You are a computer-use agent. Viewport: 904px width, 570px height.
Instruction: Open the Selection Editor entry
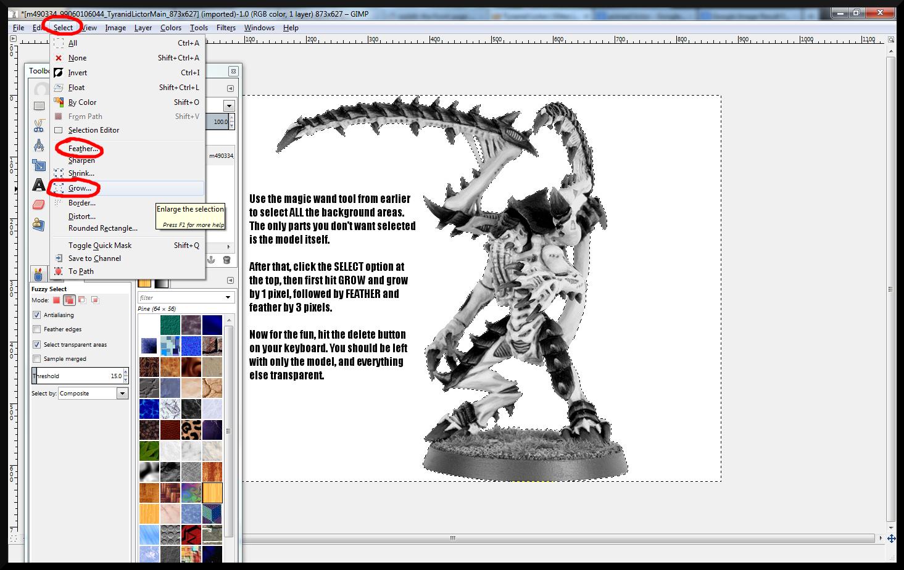point(127,130)
